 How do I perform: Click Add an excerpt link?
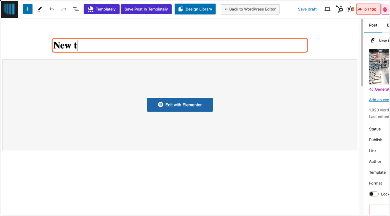379,100
